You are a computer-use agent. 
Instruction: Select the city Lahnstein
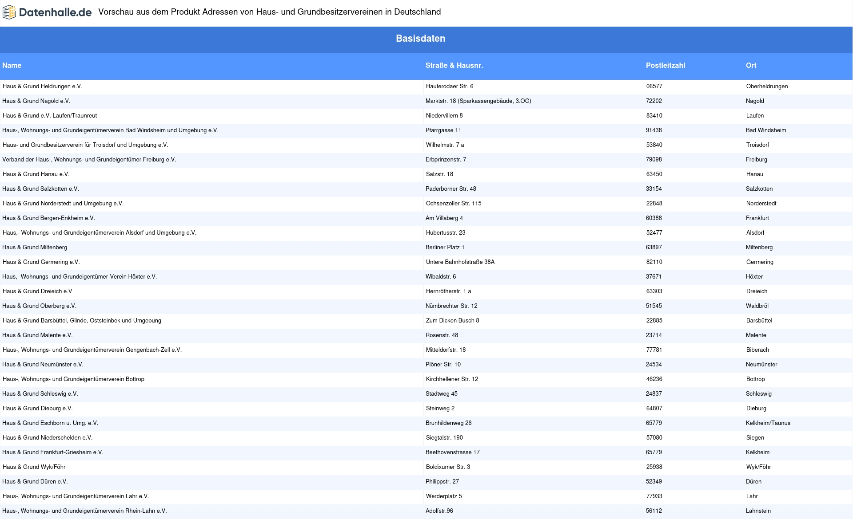758,511
